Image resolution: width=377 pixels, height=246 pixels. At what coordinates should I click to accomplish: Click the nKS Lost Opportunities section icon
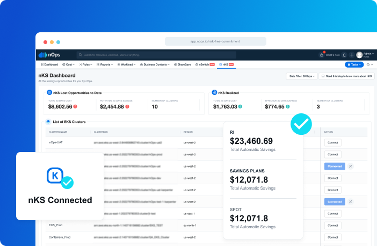pos(49,92)
